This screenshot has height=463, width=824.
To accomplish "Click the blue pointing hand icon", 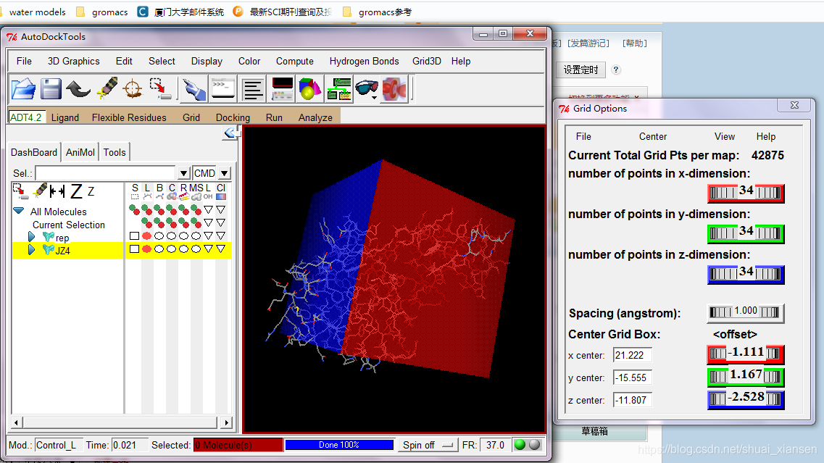I will click(x=194, y=89).
